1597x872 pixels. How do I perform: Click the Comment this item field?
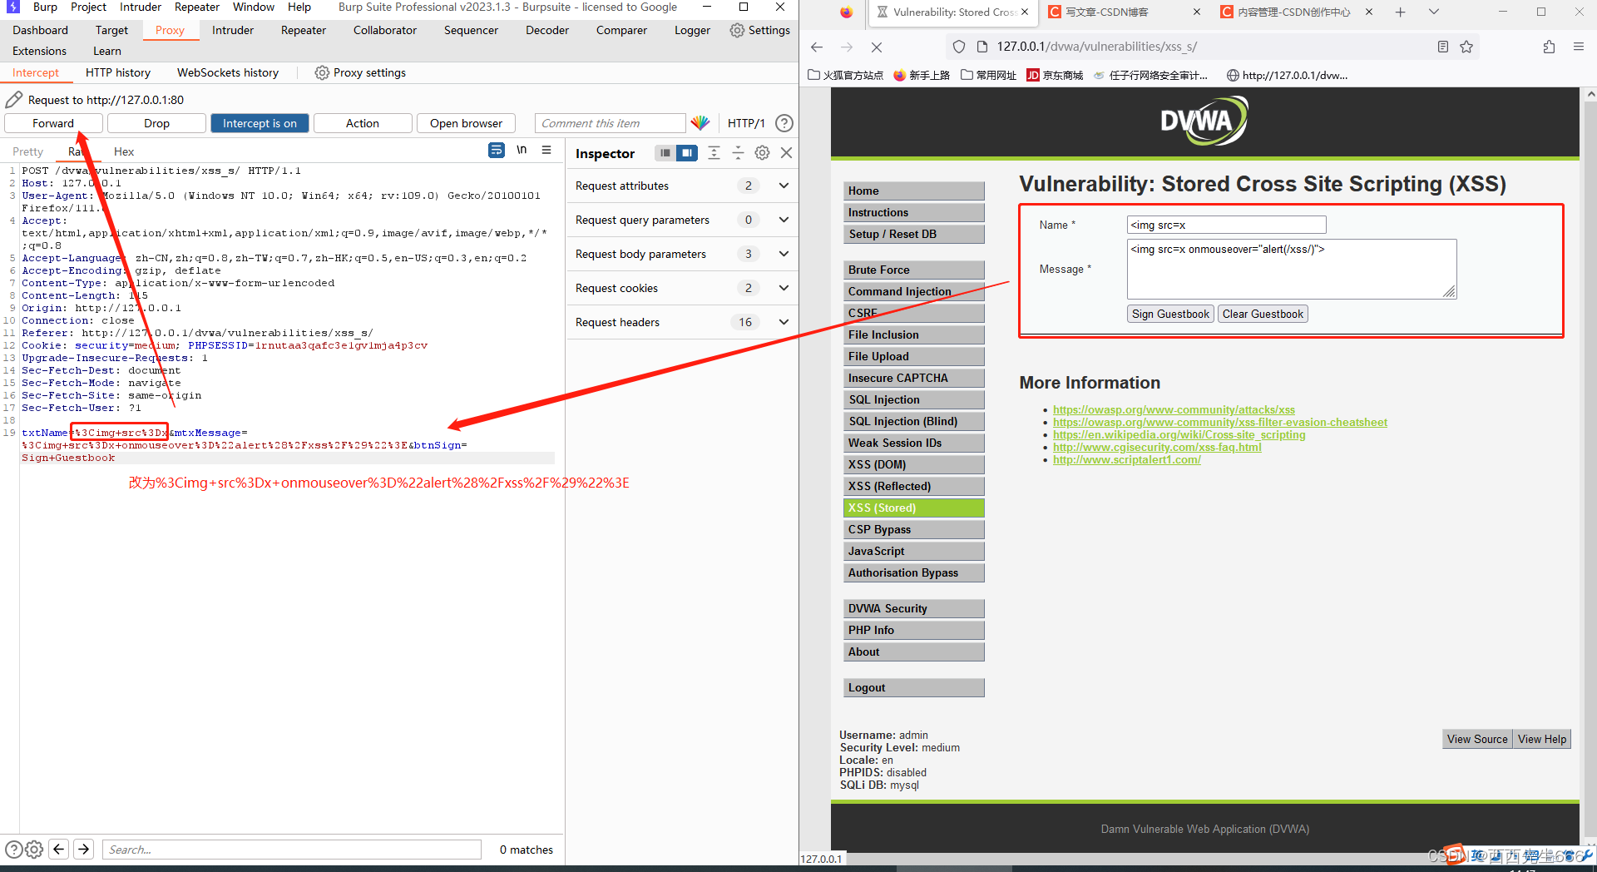pos(611,123)
